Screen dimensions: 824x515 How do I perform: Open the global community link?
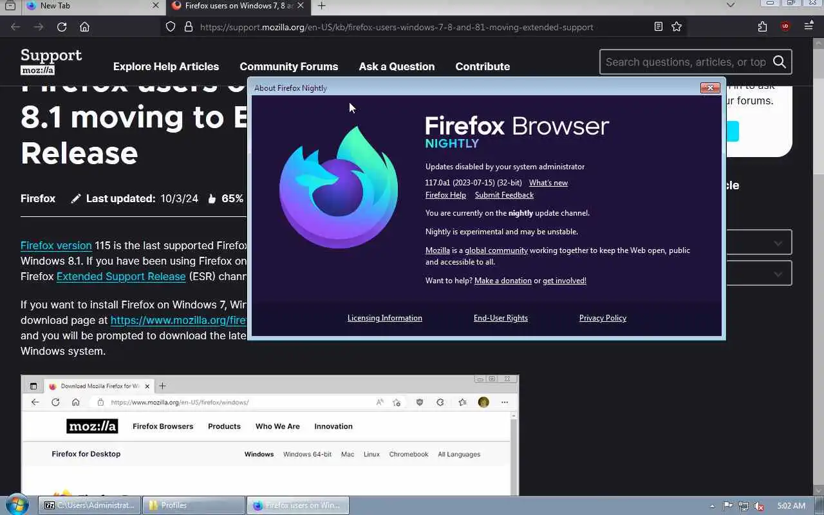click(496, 250)
